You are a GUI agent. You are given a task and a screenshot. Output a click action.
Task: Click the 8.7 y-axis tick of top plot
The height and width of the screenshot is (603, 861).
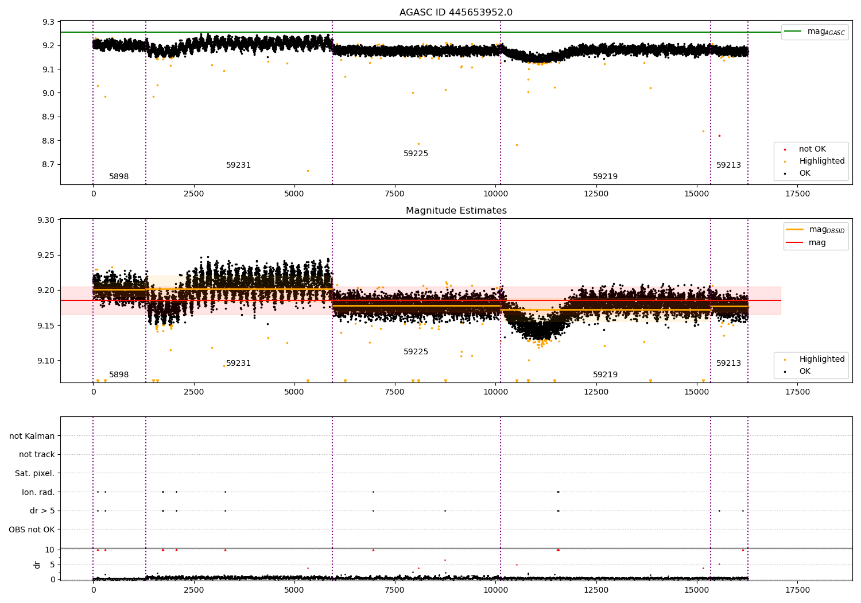pyautogui.click(x=48, y=165)
